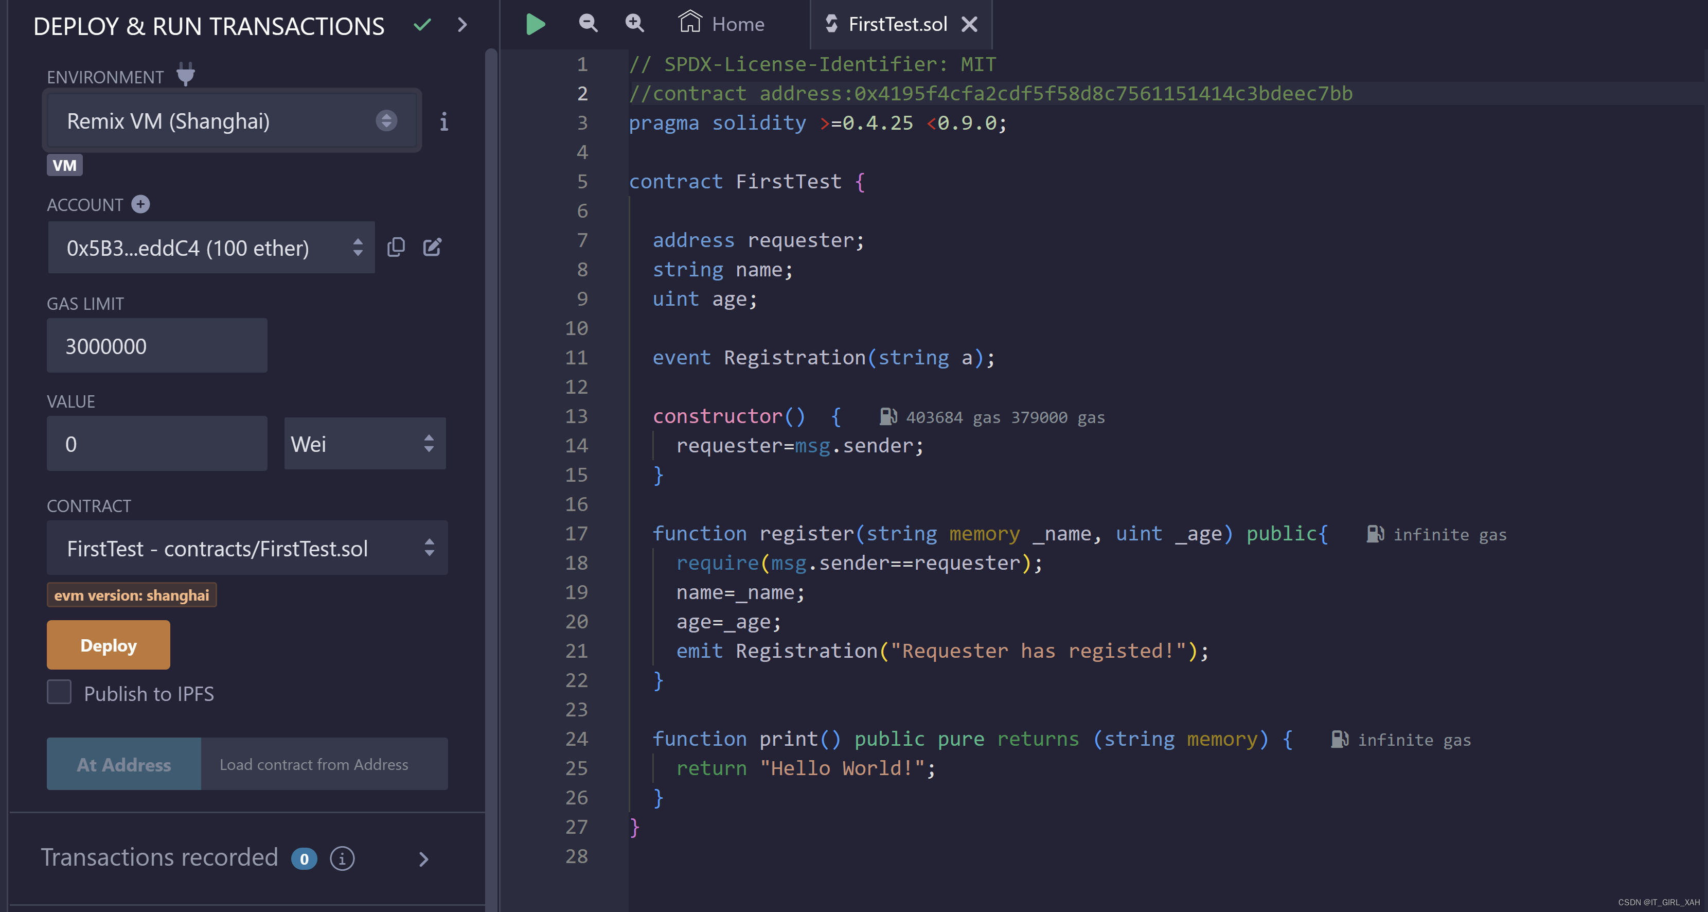1708x912 pixels.
Task: Sign a message with account edit icon
Action: [x=432, y=248]
